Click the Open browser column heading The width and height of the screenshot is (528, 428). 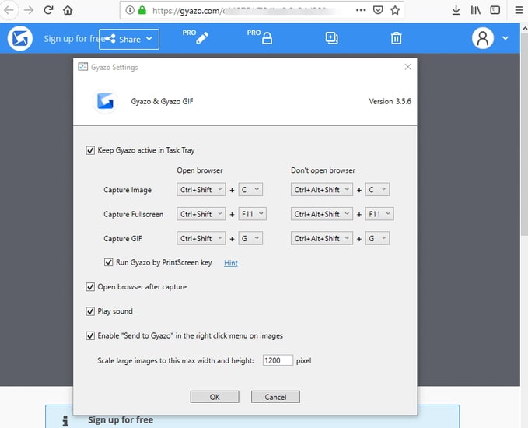(x=200, y=170)
